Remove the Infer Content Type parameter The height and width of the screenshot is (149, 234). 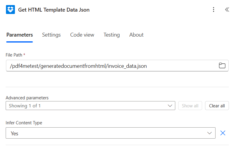[223, 133]
